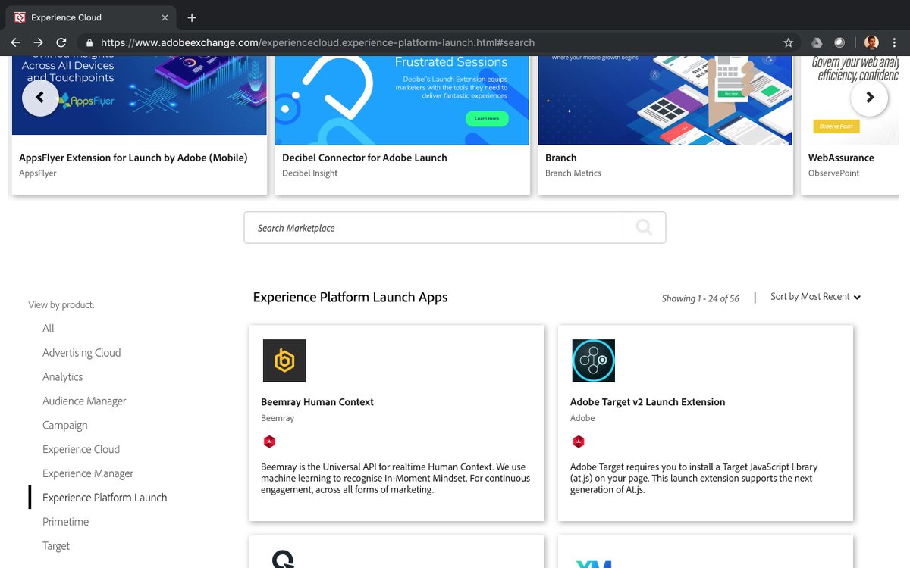Open the Chrome three-dot menu

click(x=895, y=43)
